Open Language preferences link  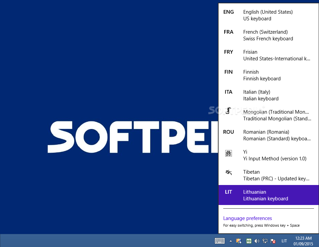click(247, 218)
